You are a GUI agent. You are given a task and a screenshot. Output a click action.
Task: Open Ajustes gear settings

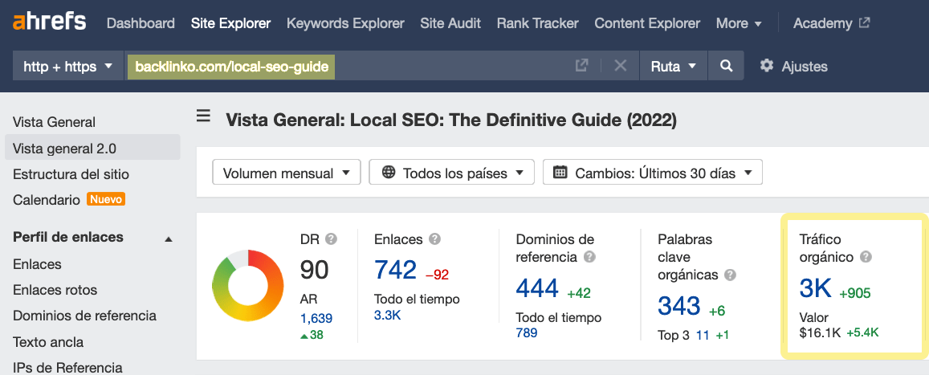tap(793, 66)
